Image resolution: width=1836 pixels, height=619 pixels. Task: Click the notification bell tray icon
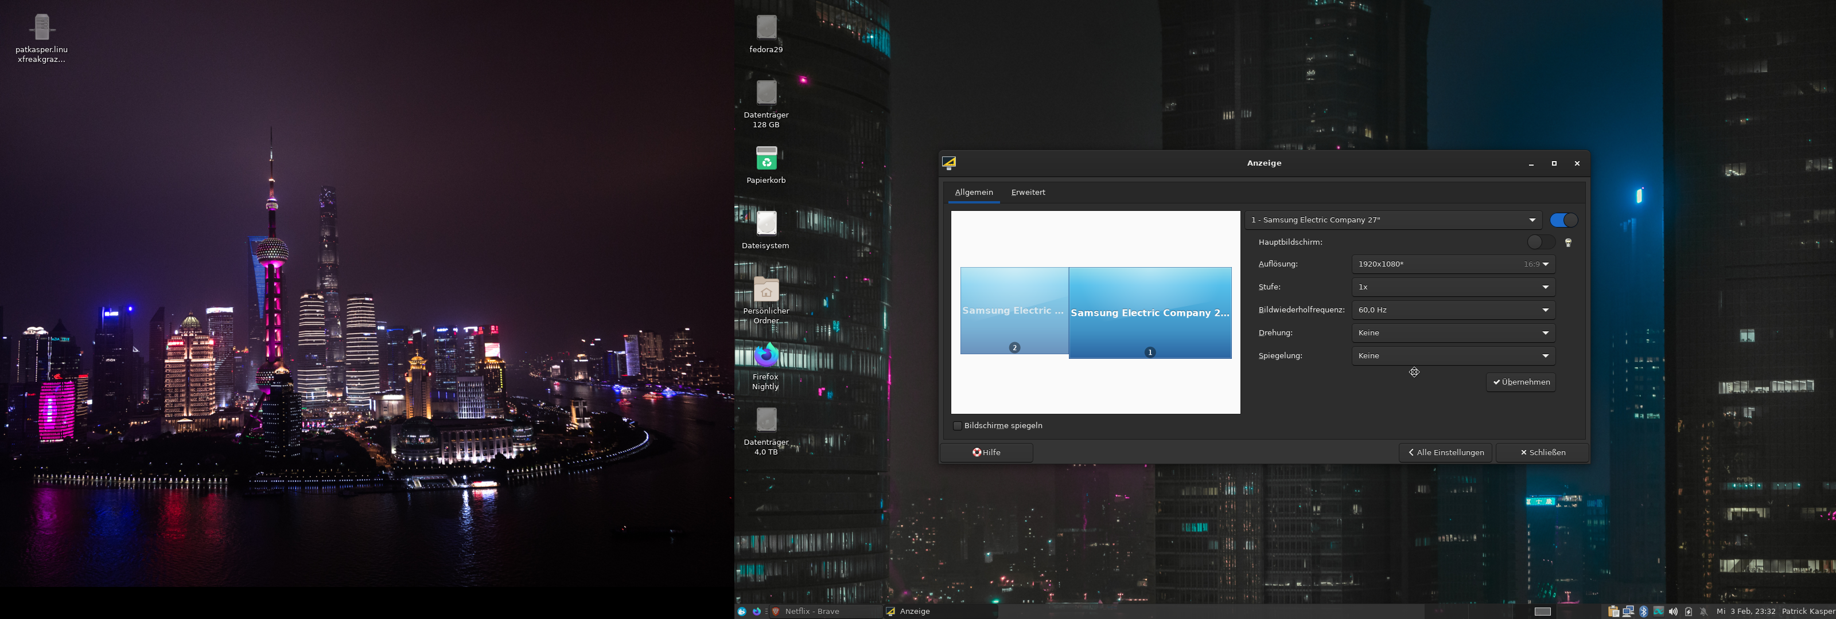click(1703, 611)
